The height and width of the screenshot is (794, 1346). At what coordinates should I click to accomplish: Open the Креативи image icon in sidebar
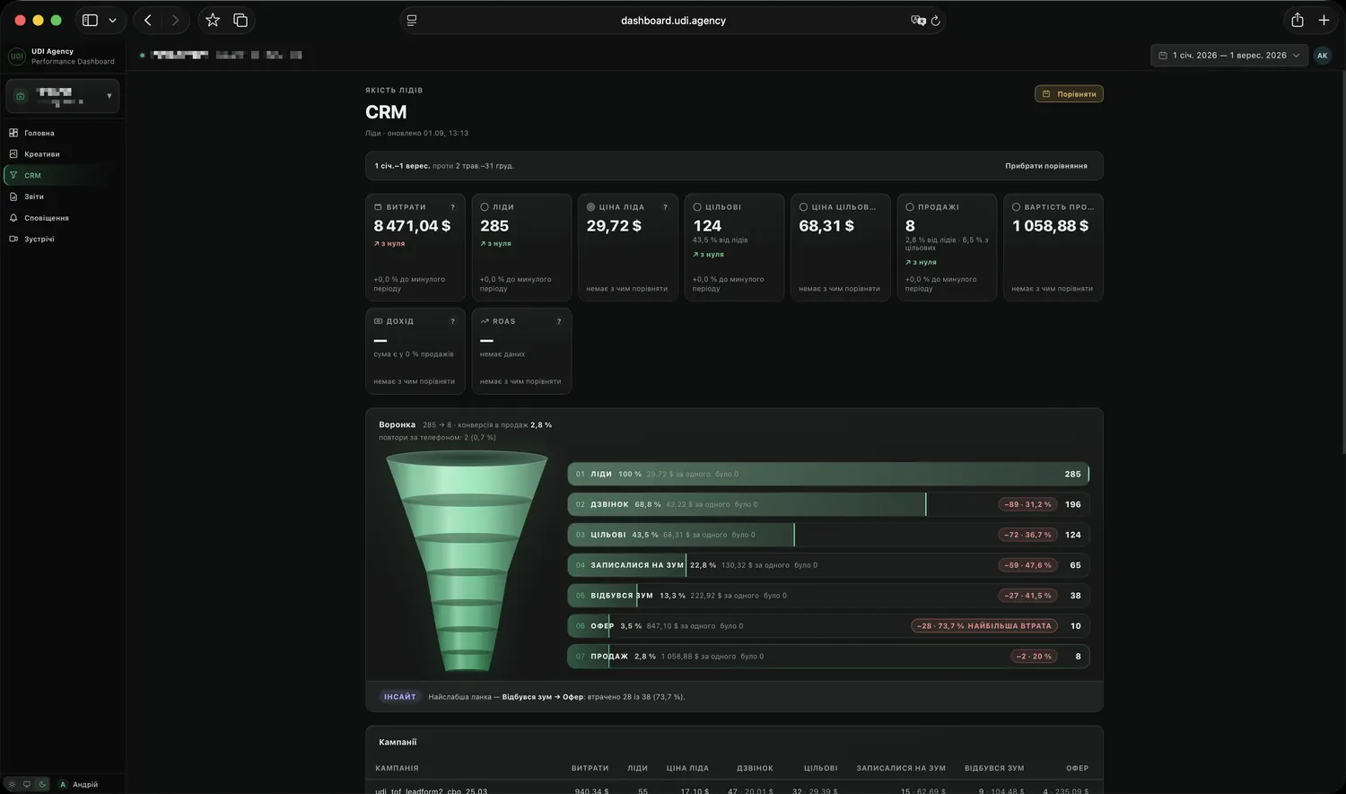[x=13, y=154]
